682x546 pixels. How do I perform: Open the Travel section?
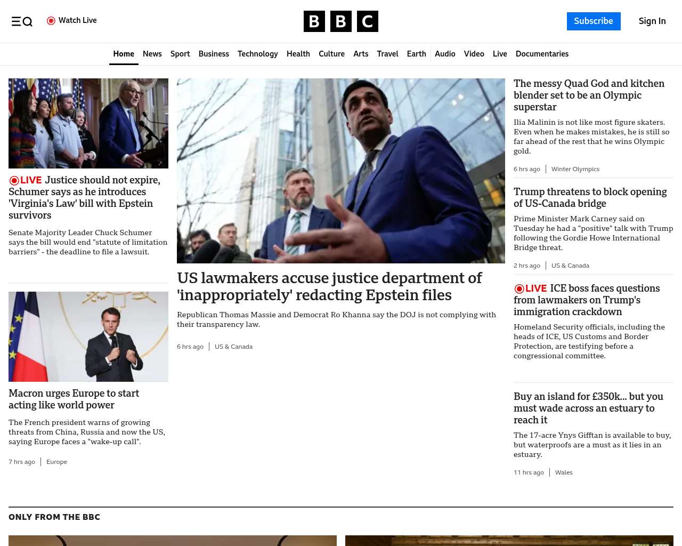pyautogui.click(x=387, y=54)
